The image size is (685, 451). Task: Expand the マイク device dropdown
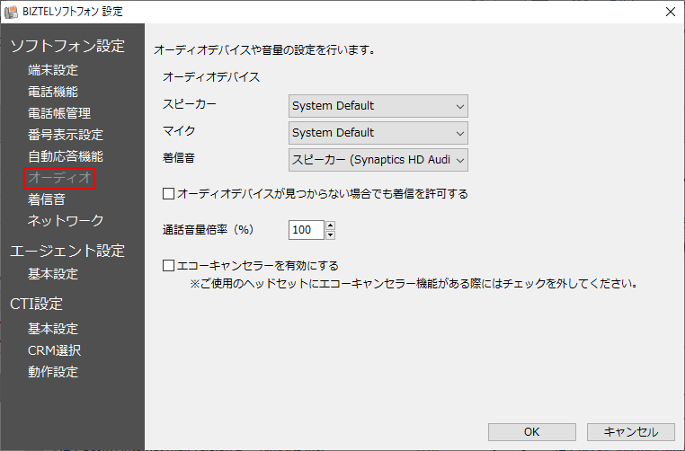click(x=378, y=133)
